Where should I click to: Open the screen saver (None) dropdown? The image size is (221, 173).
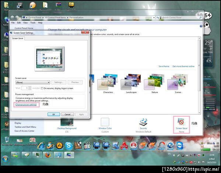33,82
